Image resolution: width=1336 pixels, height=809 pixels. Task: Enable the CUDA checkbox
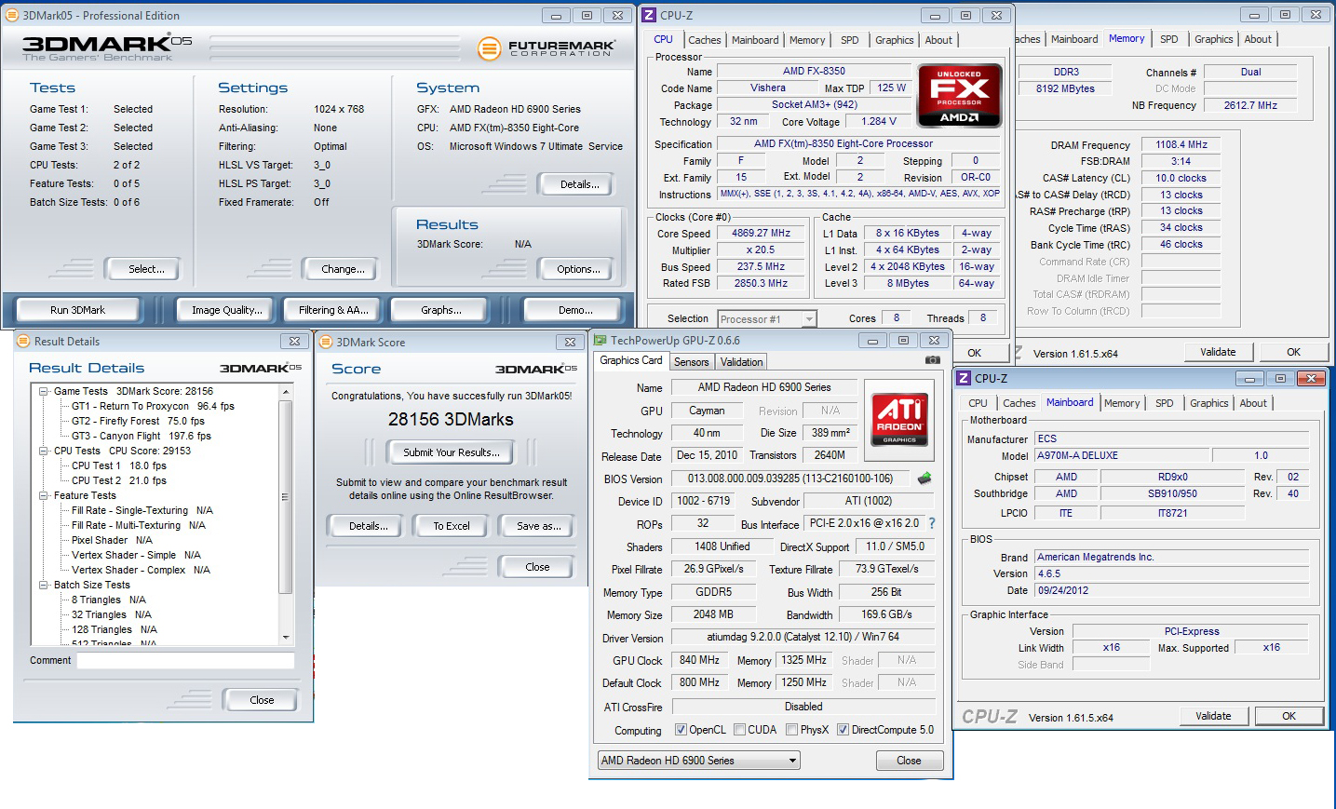click(739, 730)
